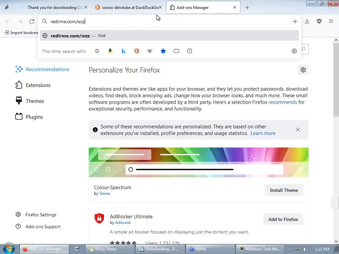This screenshot has width=339, height=254.
Task: Open Sinine author link
Action: pyautogui.click(x=105, y=193)
